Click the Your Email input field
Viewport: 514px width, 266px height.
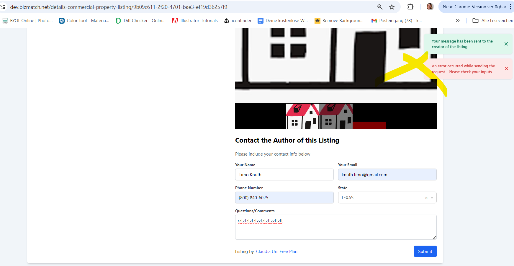pyautogui.click(x=387, y=174)
